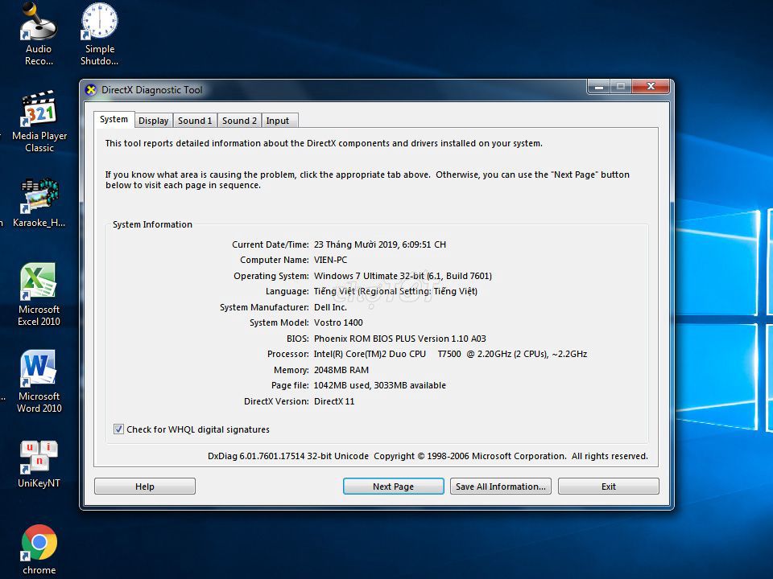Open the Sound 2 tab

(239, 121)
